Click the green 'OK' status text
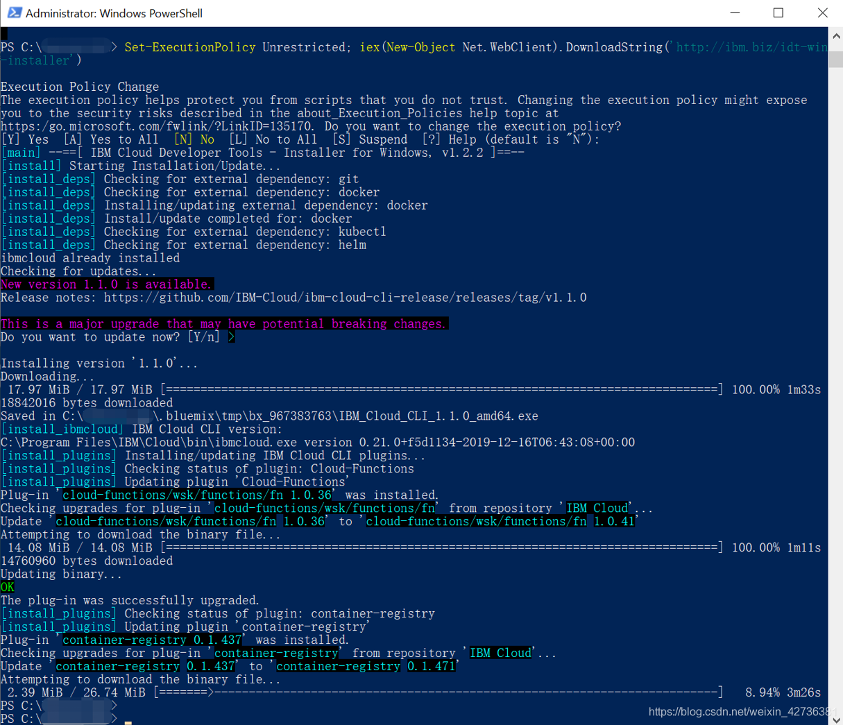 point(8,588)
